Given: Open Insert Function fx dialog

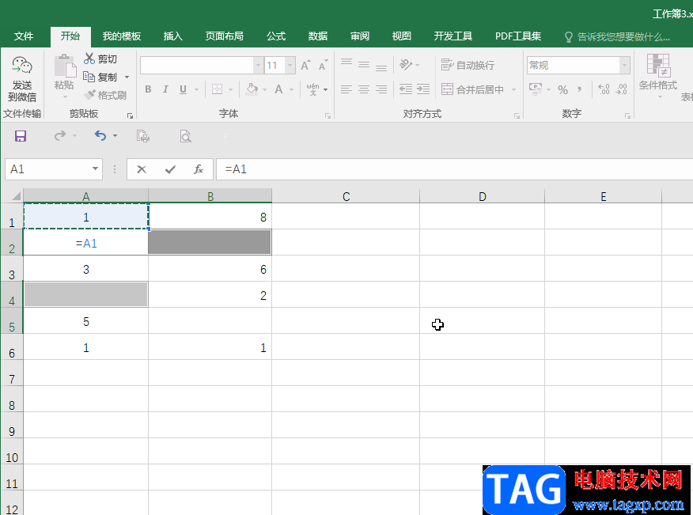Looking at the screenshot, I should tap(199, 169).
